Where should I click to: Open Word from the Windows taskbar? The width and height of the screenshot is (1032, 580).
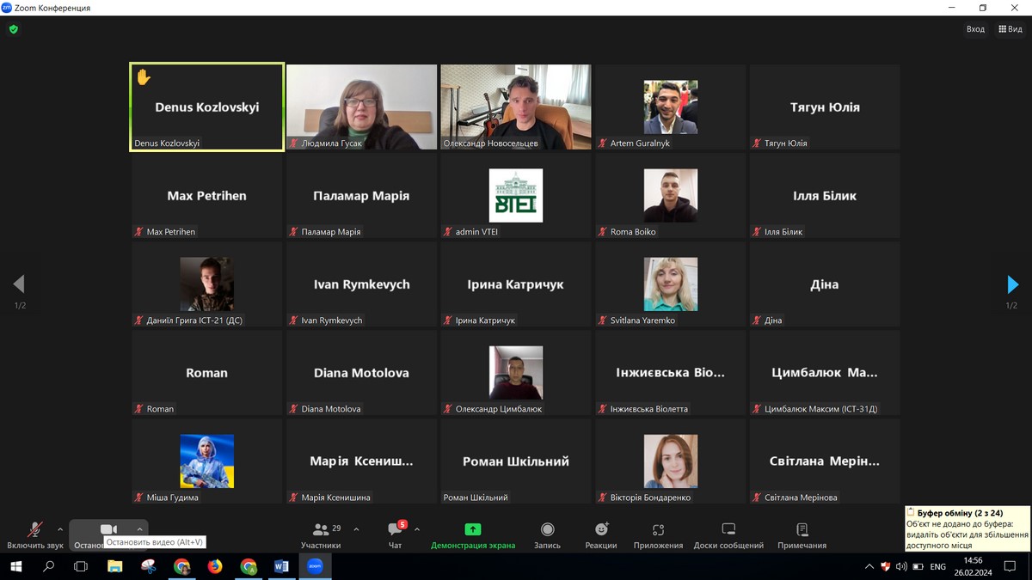[x=281, y=566]
